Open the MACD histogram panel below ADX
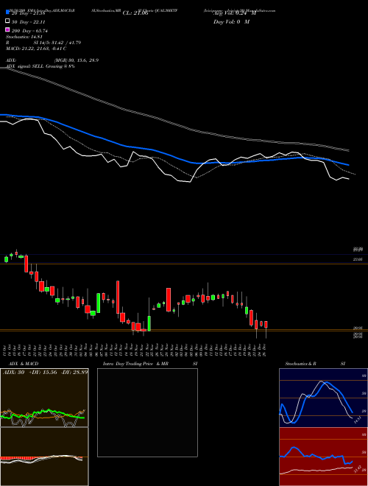The image size is (368, 486). tap(44, 457)
